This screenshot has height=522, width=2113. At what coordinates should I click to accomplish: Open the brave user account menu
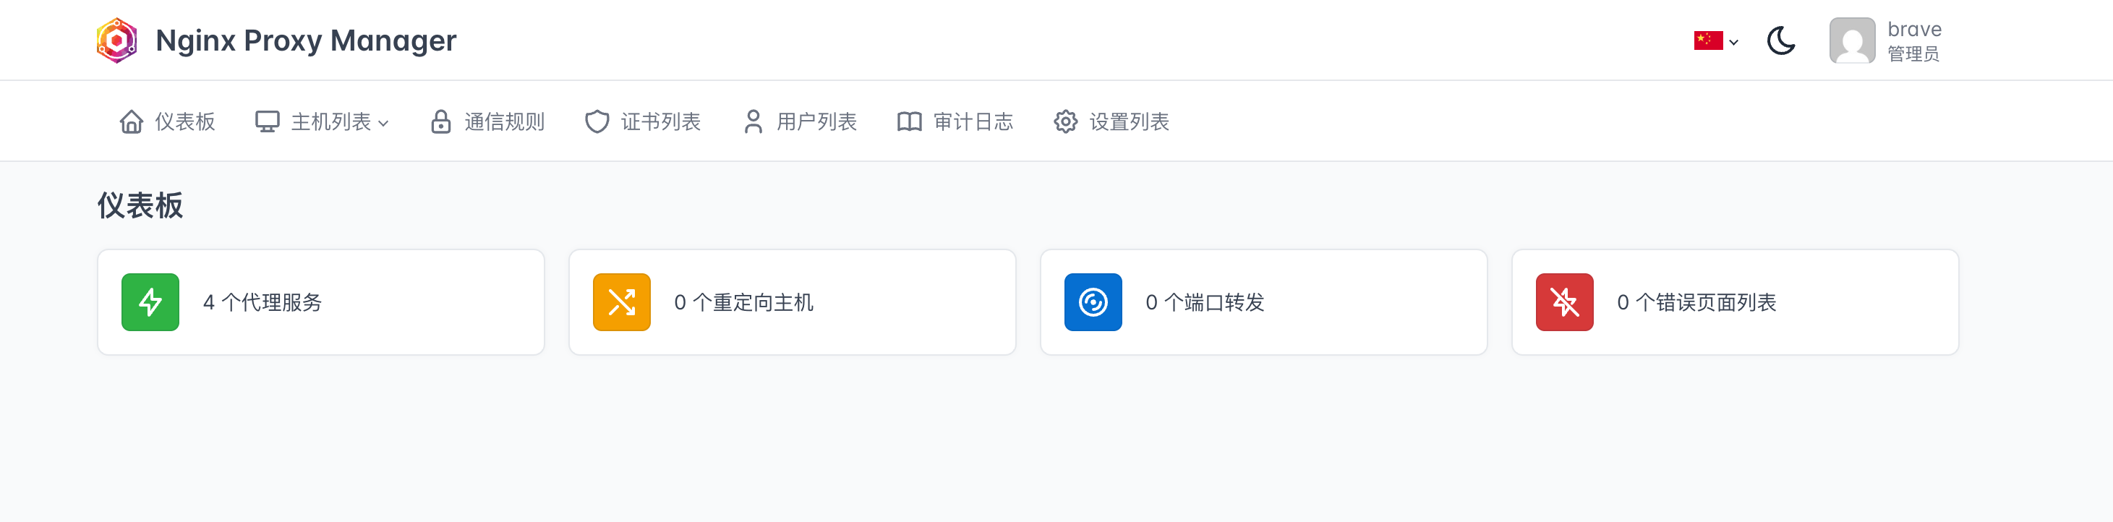tap(1886, 41)
